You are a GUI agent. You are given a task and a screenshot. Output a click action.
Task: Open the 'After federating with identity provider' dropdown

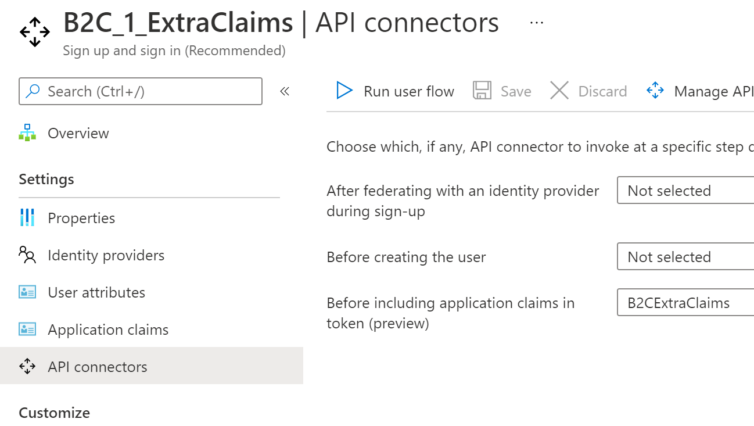[685, 191]
